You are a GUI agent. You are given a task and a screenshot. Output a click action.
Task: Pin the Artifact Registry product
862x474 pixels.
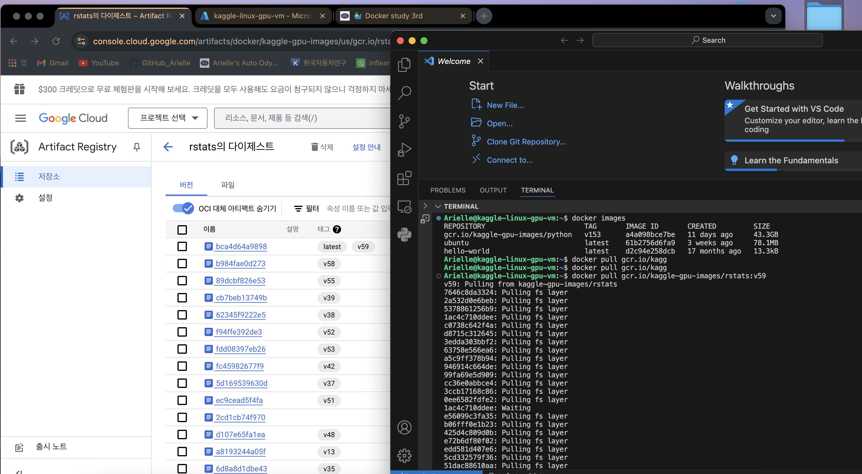(x=136, y=147)
